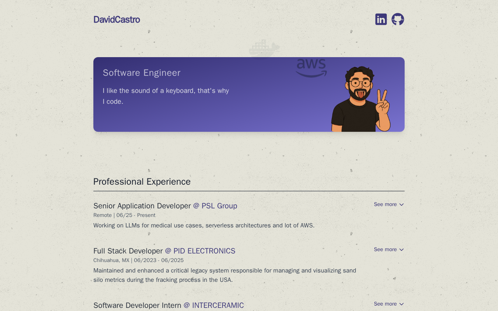Click the Software Engineer banner title
This screenshot has width=498, height=311.
tap(142, 73)
